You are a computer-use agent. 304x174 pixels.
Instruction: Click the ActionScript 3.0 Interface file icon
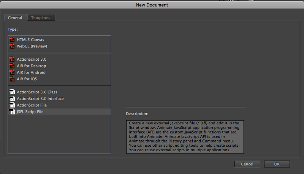click(x=12, y=99)
